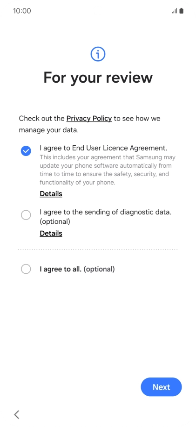Viewport: 196px width, 427px height.
Task: Continue with the Next button
Action: (161, 387)
